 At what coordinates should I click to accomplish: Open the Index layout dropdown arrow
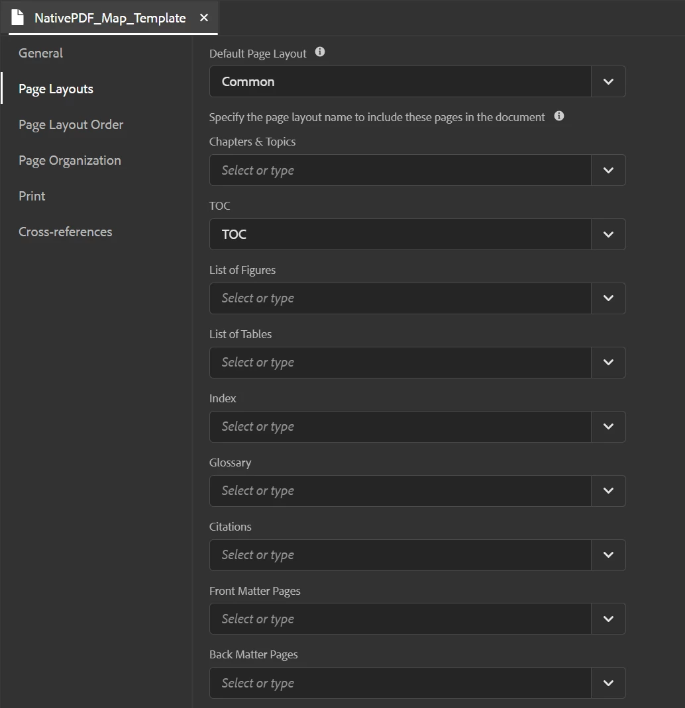click(x=608, y=427)
